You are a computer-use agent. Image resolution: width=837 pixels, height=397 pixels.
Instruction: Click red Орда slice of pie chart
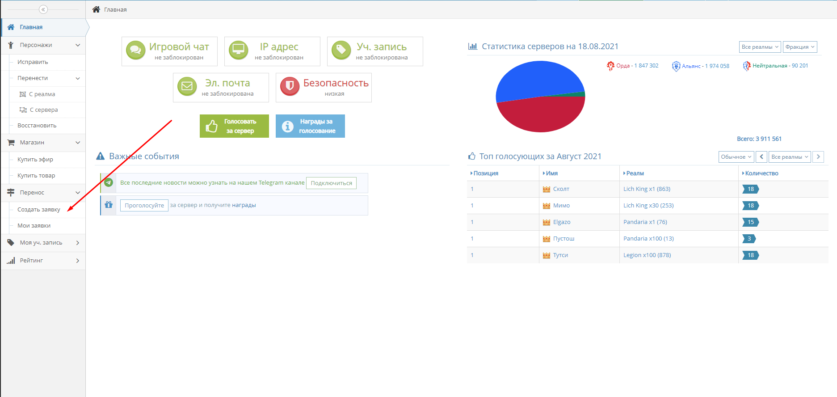(541, 115)
